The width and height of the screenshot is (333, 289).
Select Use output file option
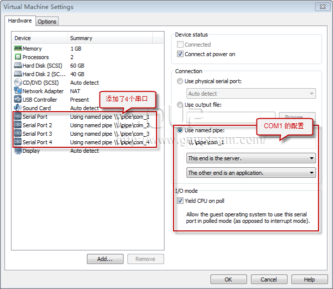click(180, 105)
